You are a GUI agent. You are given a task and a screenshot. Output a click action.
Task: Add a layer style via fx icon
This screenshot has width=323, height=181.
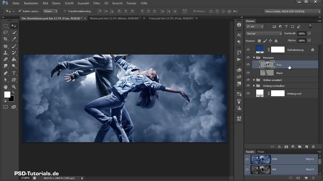[x=280, y=147]
